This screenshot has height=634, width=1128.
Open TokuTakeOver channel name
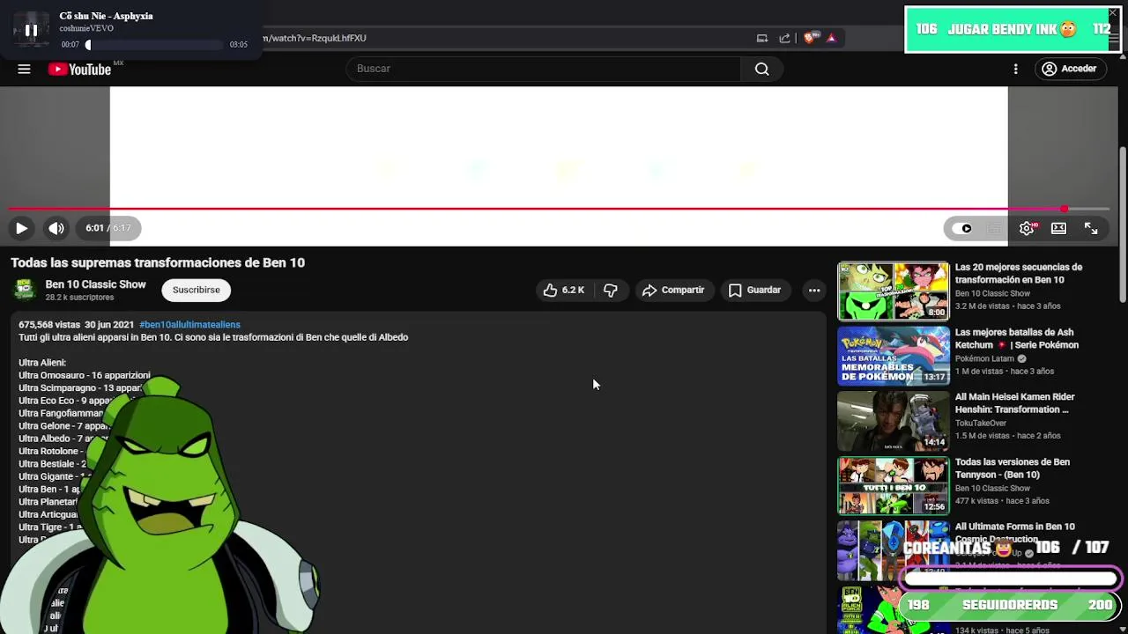tap(981, 424)
